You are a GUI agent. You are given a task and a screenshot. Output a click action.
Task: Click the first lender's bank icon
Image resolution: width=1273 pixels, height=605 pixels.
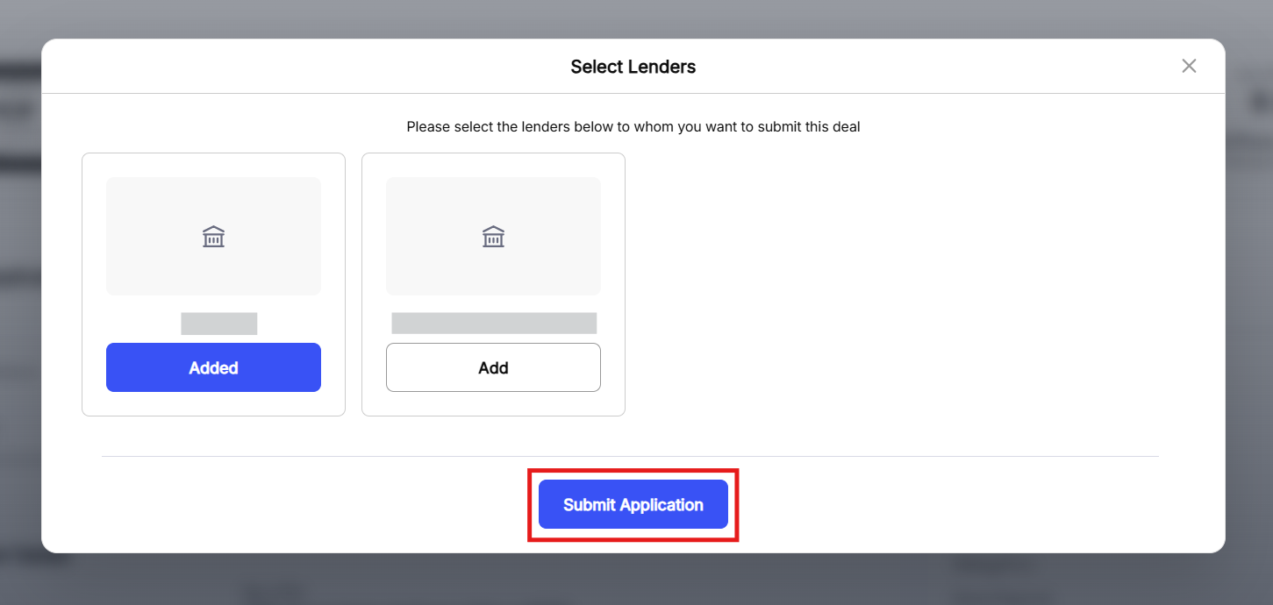(x=213, y=237)
